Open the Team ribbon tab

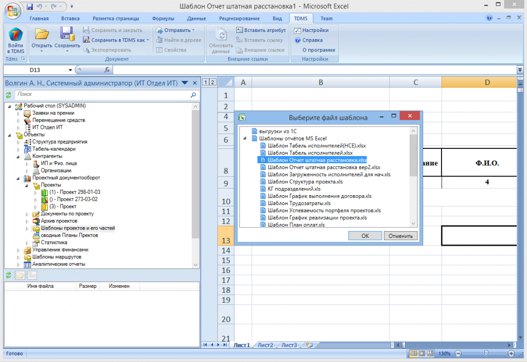(x=326, y=19)
